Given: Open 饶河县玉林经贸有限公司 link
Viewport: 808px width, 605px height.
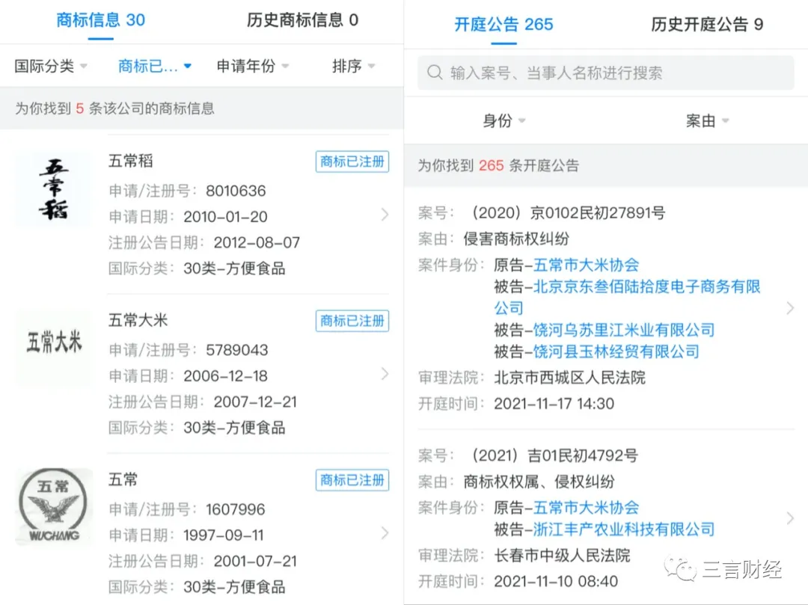Looking at the screenshot, I should pyautogui.click(x=616, y=351).
